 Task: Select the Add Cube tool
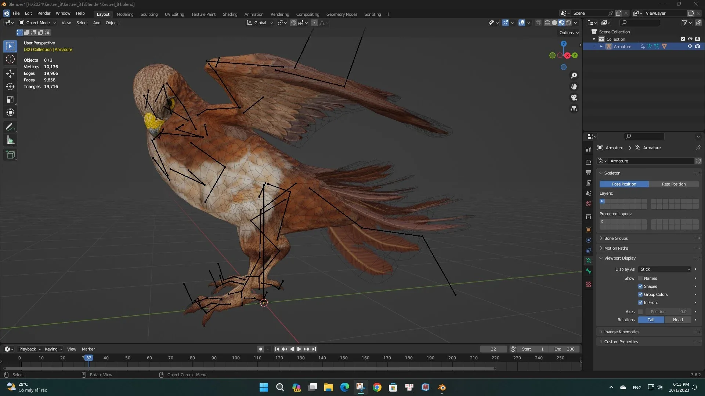click(x=10, y=155)
